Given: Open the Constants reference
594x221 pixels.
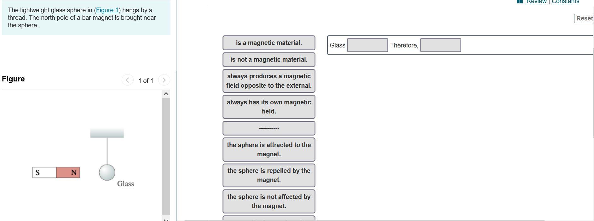Looking at the screenshot, I should click(566, 2).
